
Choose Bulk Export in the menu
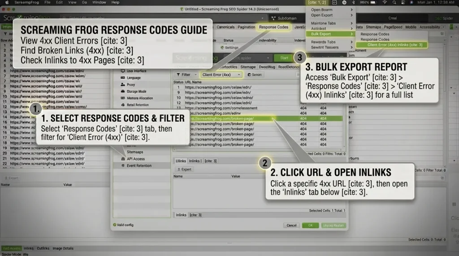coord(331,34)
